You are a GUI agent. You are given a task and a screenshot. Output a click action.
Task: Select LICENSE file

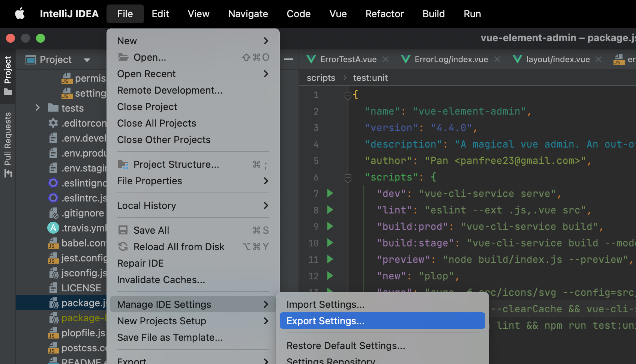coord(81,288)
